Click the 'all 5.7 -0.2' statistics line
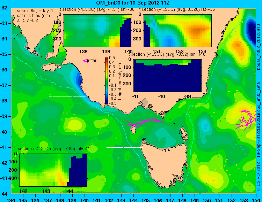 point(28,21)
